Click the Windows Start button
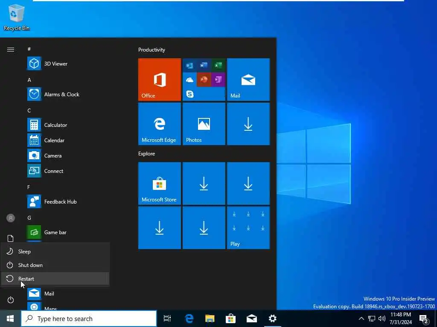Screen dimensions: 437x327 coord(10,318)
